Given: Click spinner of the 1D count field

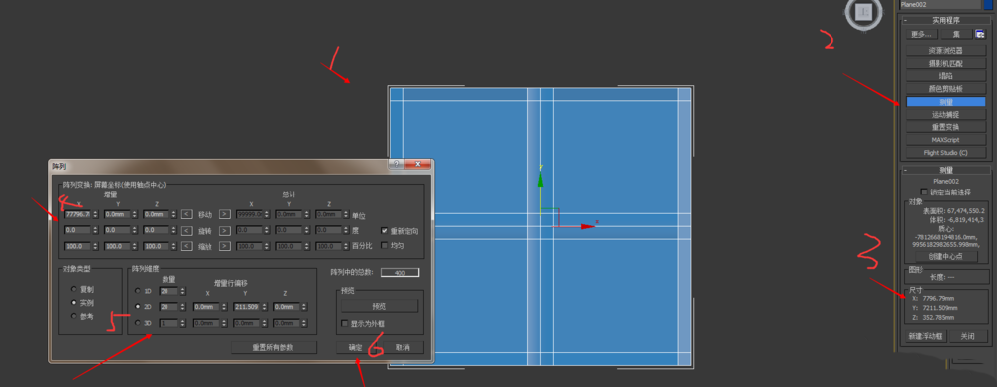Looking at the screenshot, I should [183, 291].
